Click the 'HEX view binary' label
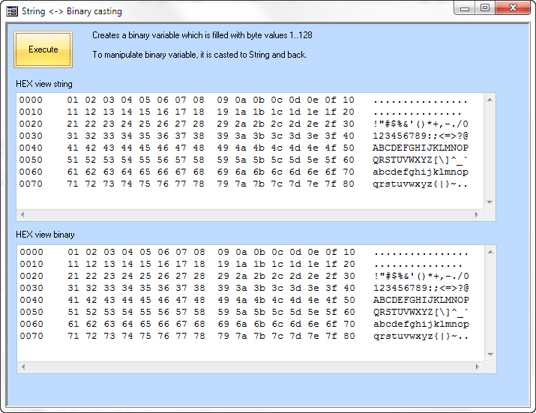The width and height of the screenshot is (536, 413). click(45, 235)
